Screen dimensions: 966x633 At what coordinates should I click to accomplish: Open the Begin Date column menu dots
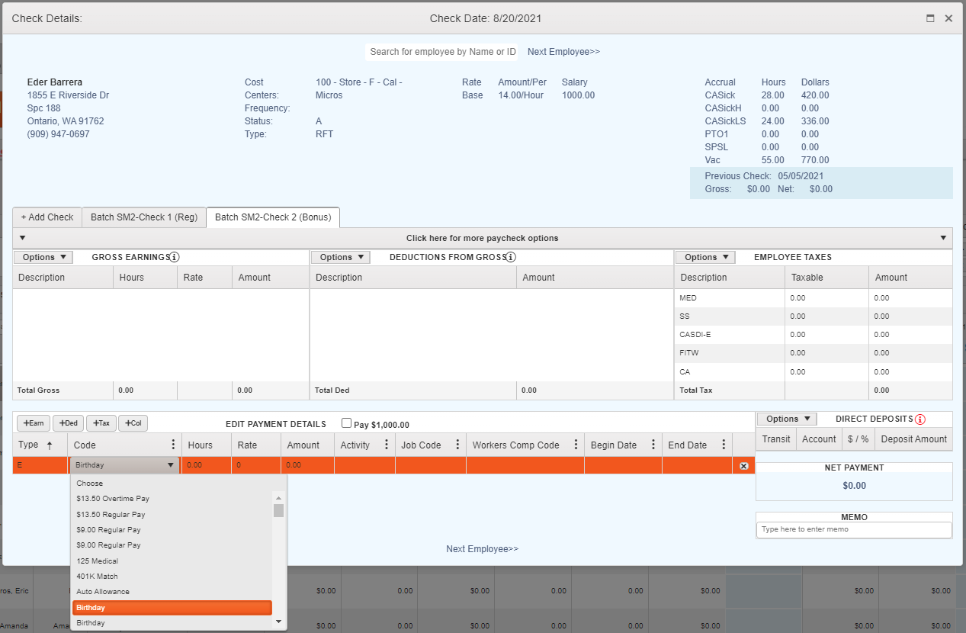[653, 445]
